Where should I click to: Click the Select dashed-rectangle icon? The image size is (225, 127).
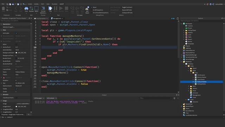37,8
